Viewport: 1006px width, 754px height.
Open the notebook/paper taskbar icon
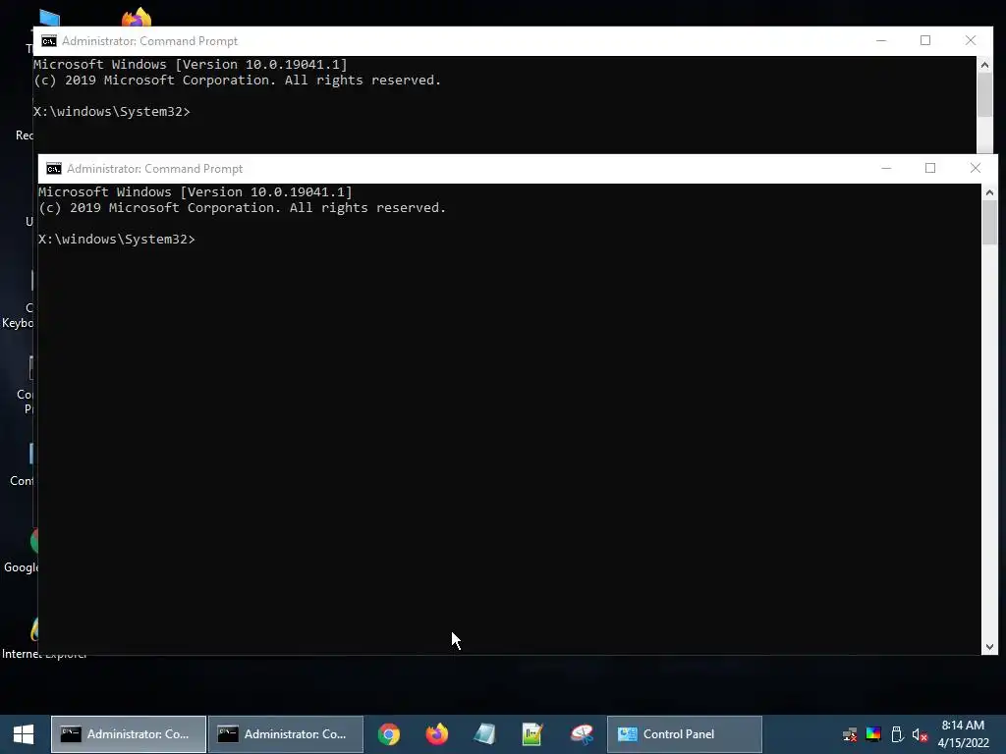484,734
